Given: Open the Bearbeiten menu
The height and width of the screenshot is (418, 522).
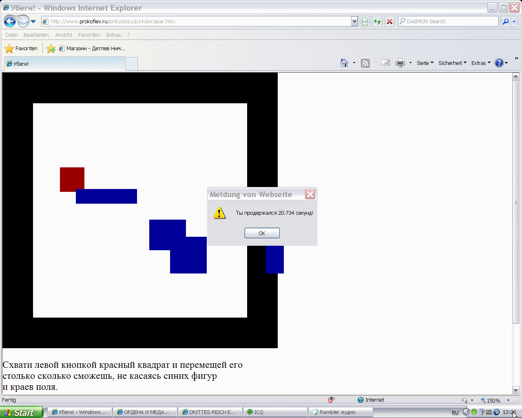Looking at the screenshot, I should point(36,35).
